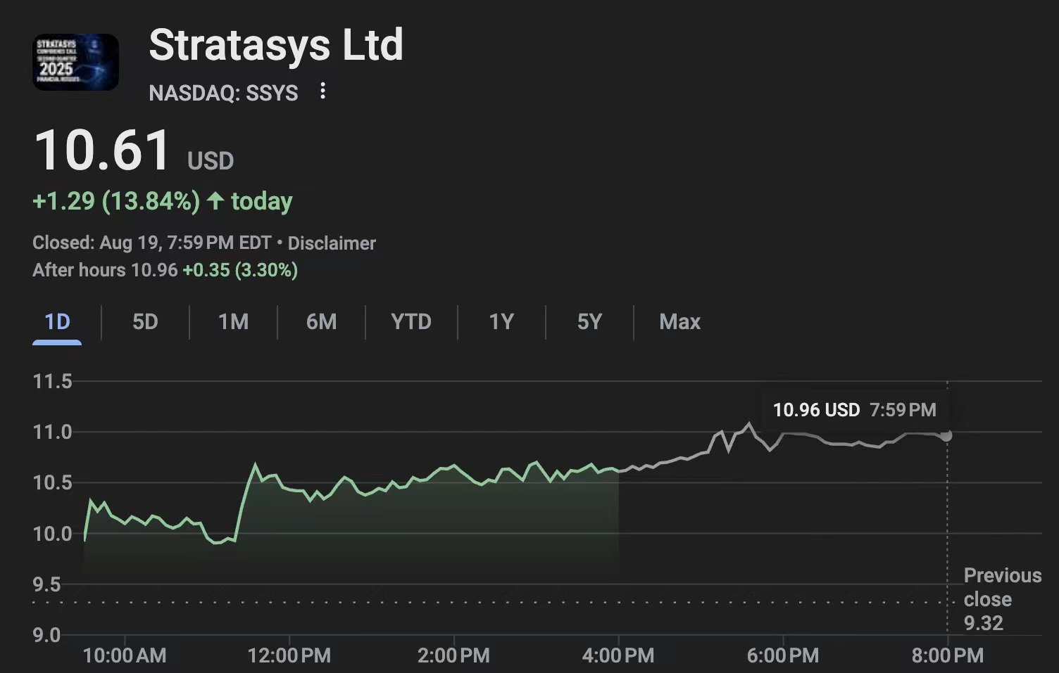Viewport: 1059px width, 673px height.
Task: Open the Disclaimer link
Action: tap(332, 243)
